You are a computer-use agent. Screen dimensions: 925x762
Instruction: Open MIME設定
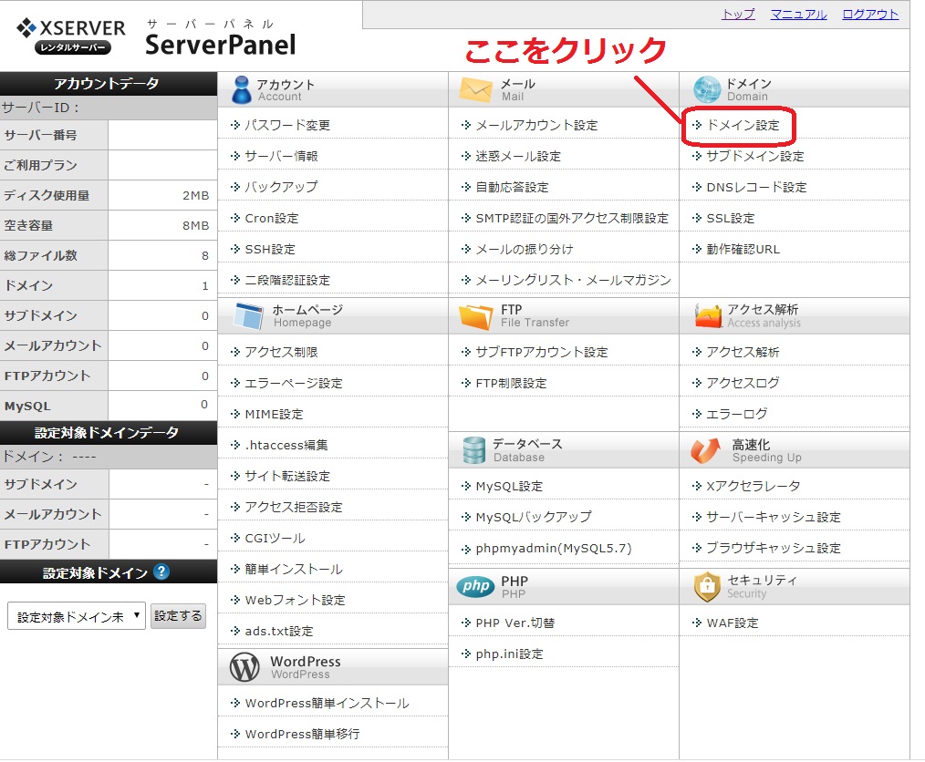275,415
